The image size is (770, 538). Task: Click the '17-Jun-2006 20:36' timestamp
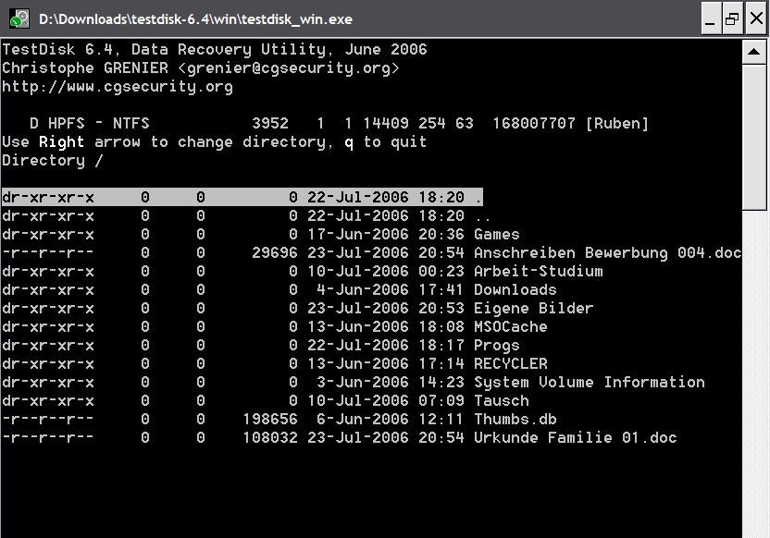click(386, 235)
